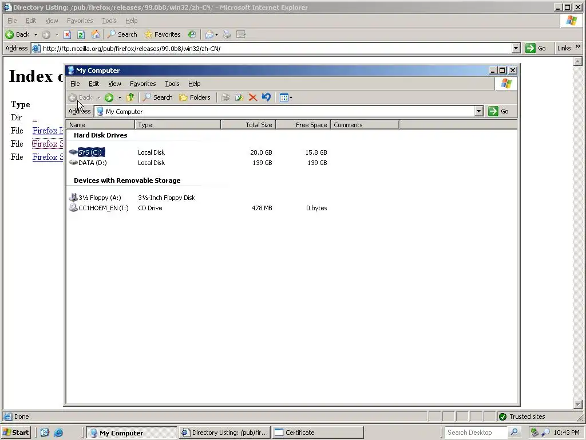Launch Internet Explorer from quick launch
Image resolution: width=586 pixels, height=440 pixels.
coord(58,433)
